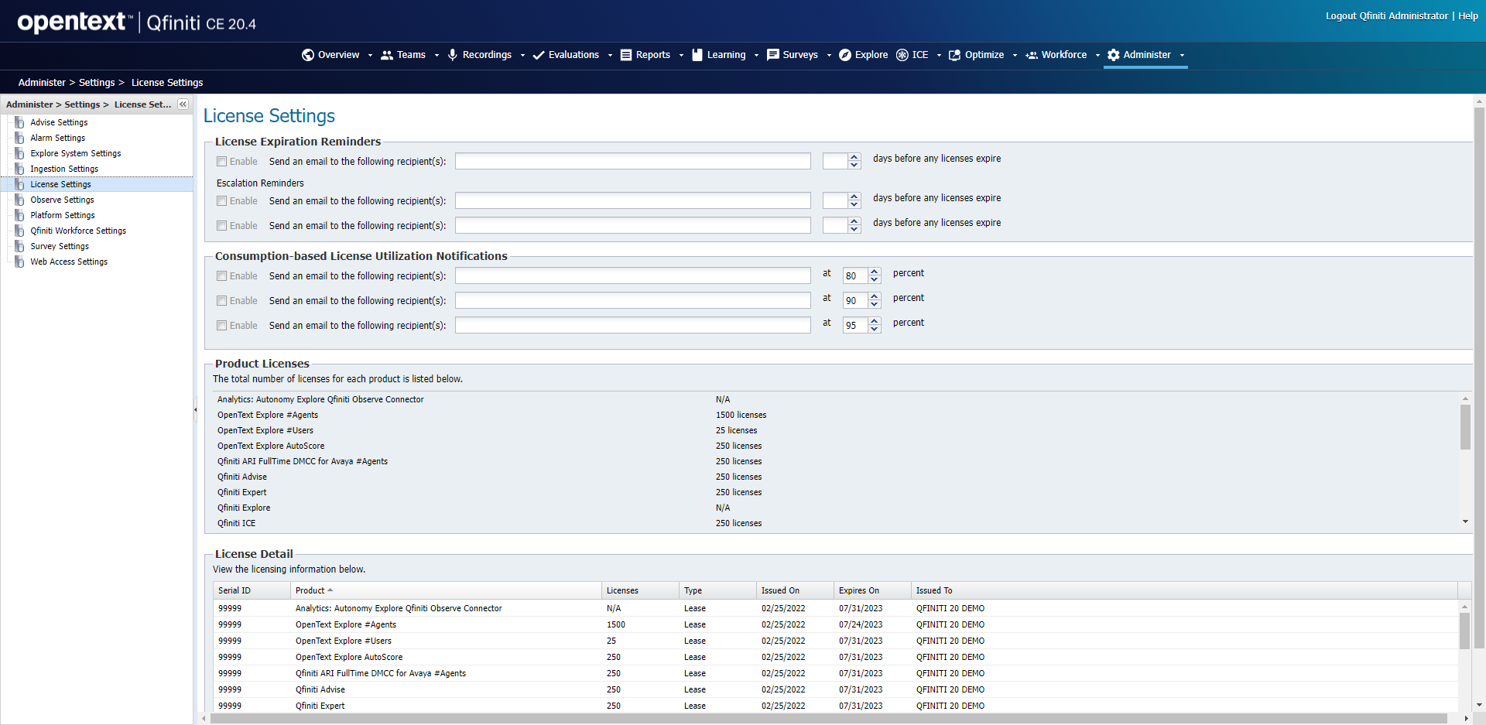Screen dimensions: 1486x725
Task: Enable the first Escalation Reminders email option
Action: [221, 200]
